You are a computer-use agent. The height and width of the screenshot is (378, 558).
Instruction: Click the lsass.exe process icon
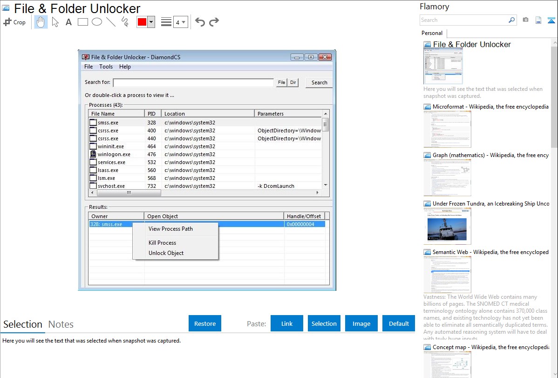pyautogui.click(x=93, y=170)
